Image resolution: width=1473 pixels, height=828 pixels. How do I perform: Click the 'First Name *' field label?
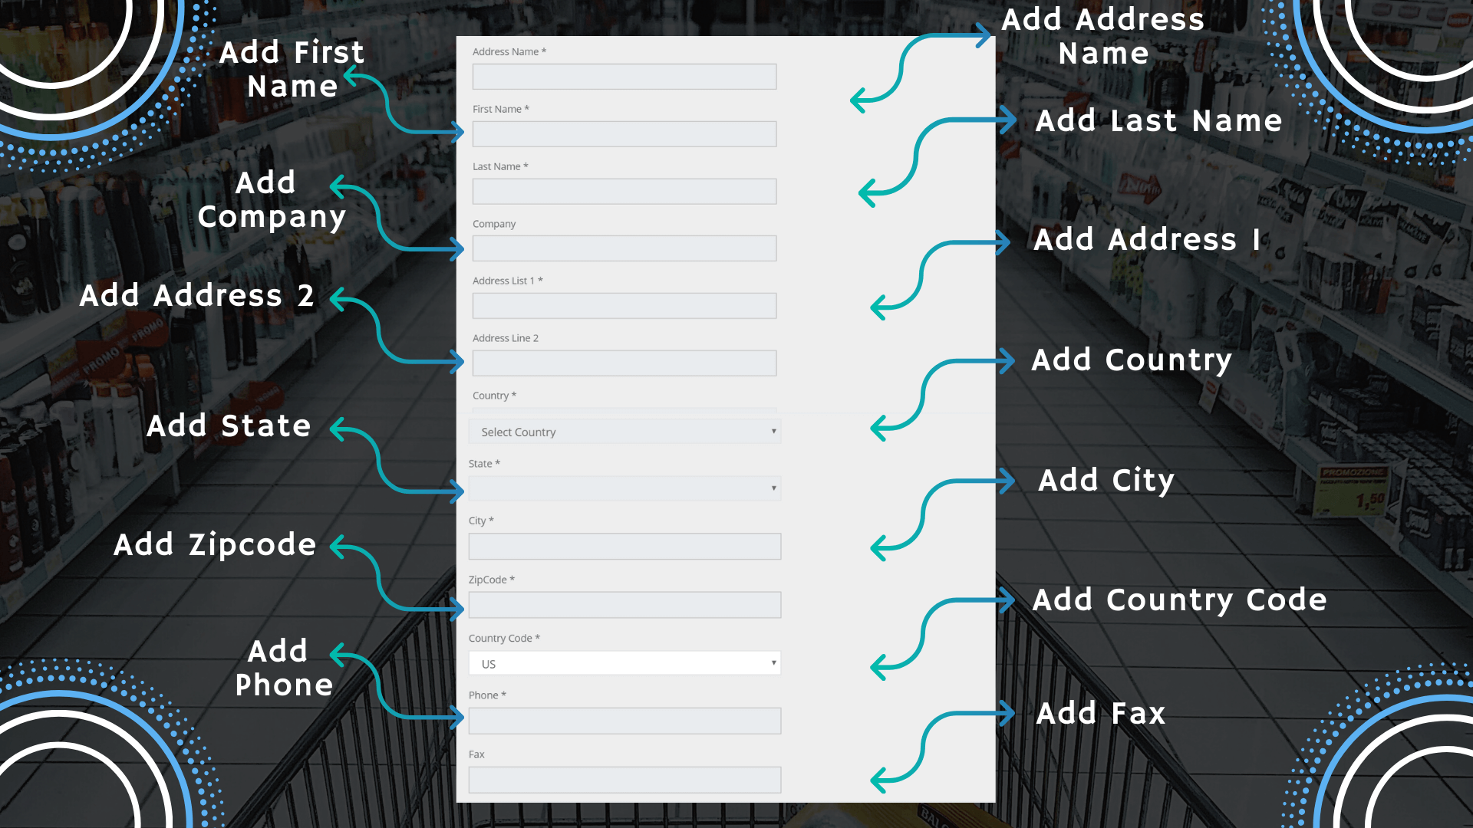coord(501,109)
